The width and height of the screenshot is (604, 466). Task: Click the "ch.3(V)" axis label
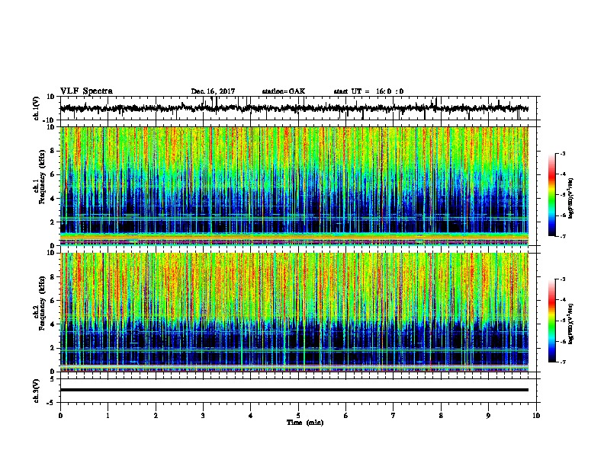click(36, 391)
